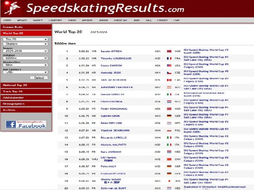Click the time 6.00,23 in row 2

[84, 58]
